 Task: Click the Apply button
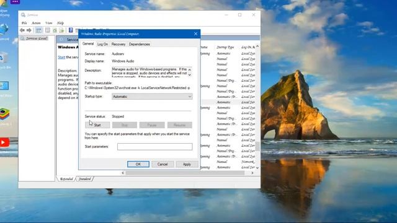[187, 164]
